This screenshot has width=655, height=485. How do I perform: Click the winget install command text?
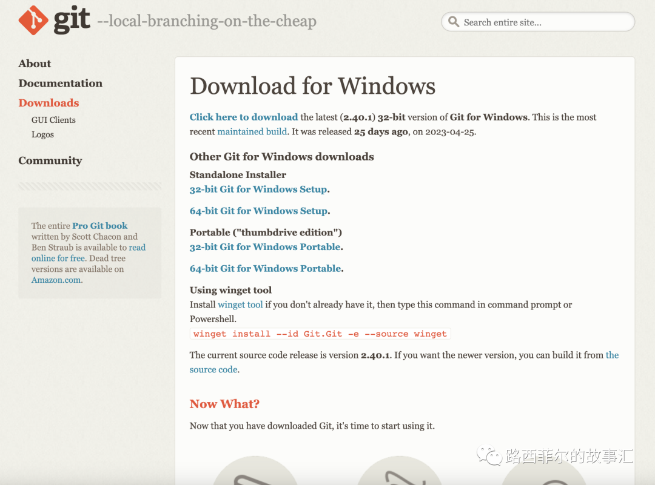tap(320, 334)
